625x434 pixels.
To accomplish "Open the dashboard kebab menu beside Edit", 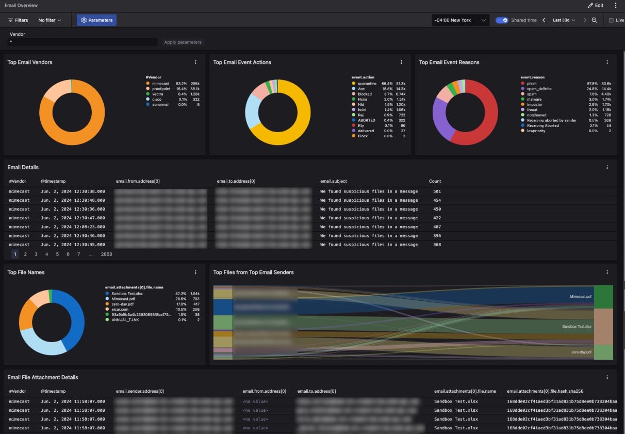I will pyautogui.click(x=615, y=5).
